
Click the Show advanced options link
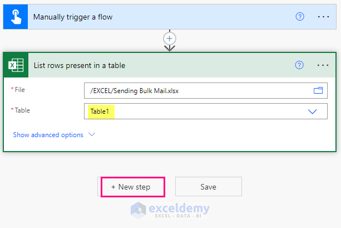(48, 135)
